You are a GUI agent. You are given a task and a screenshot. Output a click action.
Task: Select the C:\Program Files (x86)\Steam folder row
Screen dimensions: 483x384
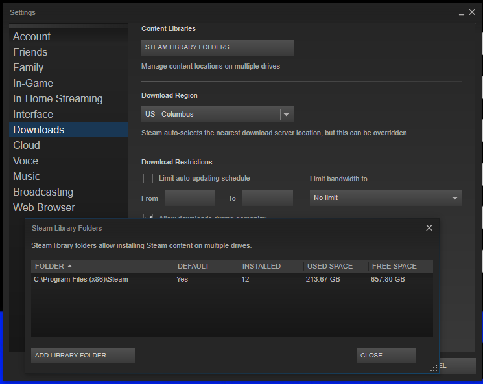point(232,279)
